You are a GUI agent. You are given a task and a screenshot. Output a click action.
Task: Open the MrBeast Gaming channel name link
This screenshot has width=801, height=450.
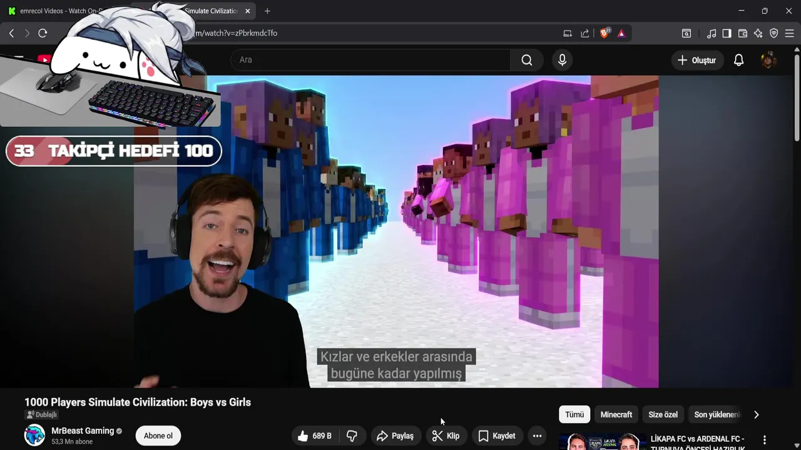83,431
